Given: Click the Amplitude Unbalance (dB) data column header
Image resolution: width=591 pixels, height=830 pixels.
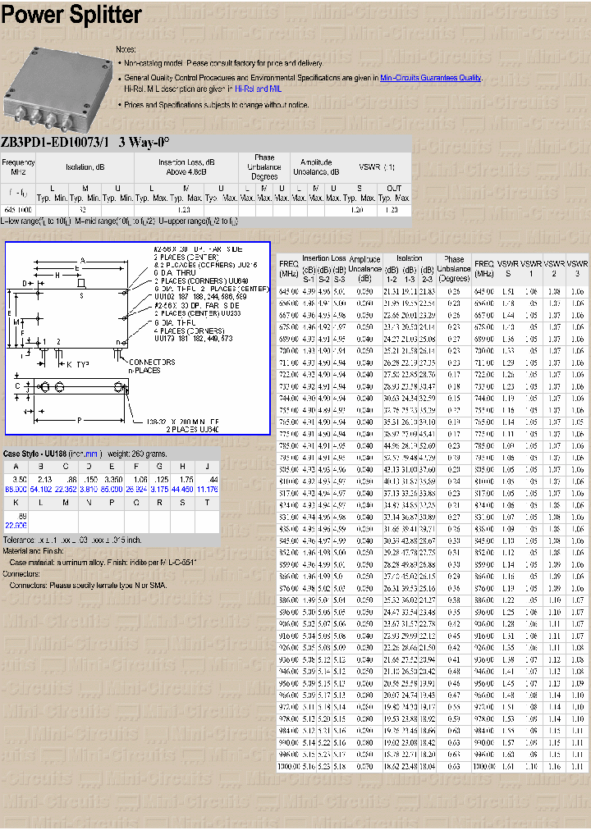Looking at the screenshot, I should click(365, 268).
